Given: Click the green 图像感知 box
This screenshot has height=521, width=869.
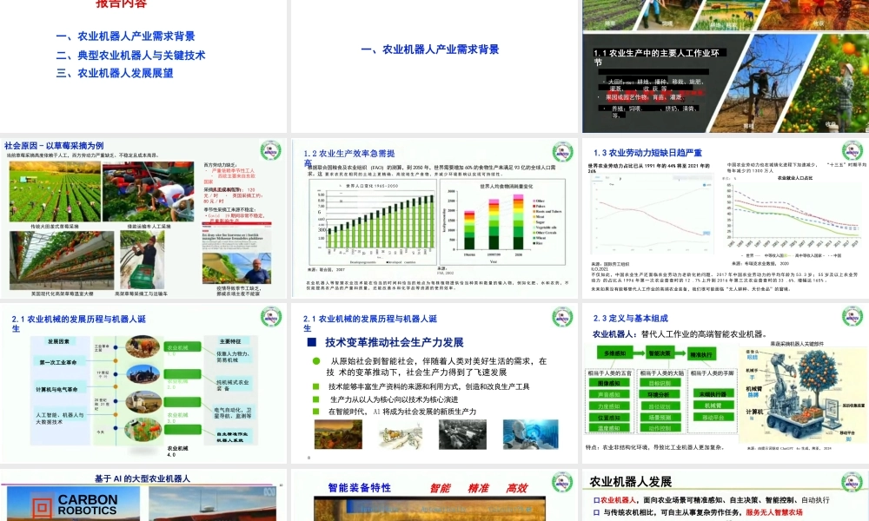Looking at the screenshot, I should click(x=609, y=383).
